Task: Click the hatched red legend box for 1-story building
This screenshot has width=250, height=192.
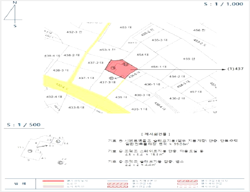Action: point(117,184)
